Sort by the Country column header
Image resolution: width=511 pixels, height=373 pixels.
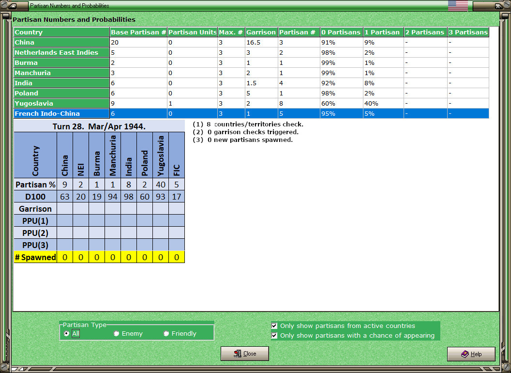(x=61, y=32)
